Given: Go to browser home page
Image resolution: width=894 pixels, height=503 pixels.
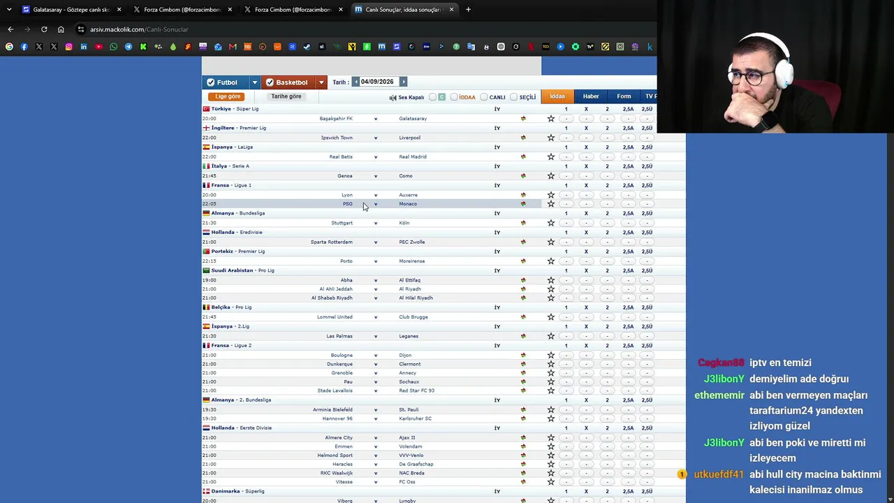Looking at the screenshot, I should point(61,29).
